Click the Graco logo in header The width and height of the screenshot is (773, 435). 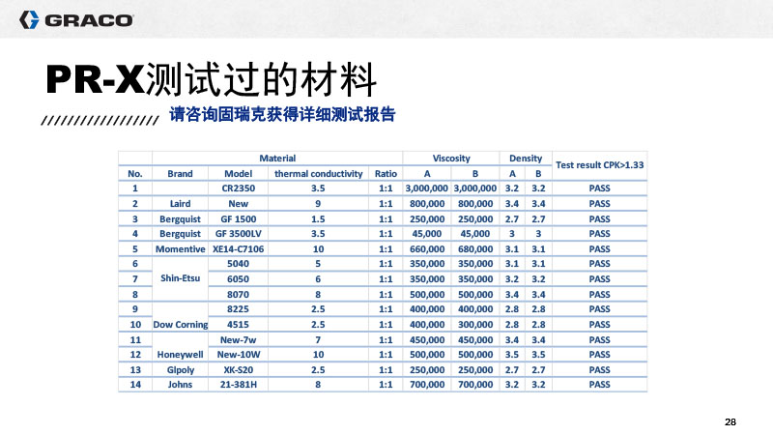tap(76, 20)
